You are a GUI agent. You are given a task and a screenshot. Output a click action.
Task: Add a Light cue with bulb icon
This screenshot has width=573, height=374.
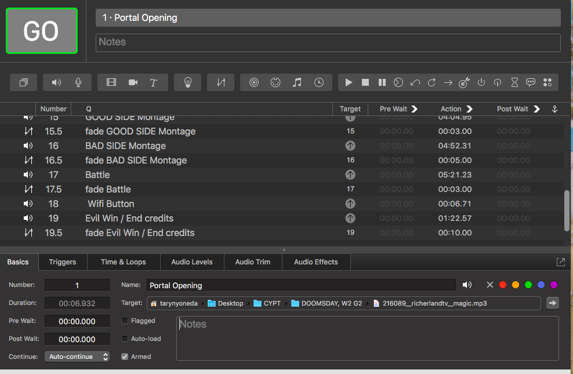coord(188,82)
